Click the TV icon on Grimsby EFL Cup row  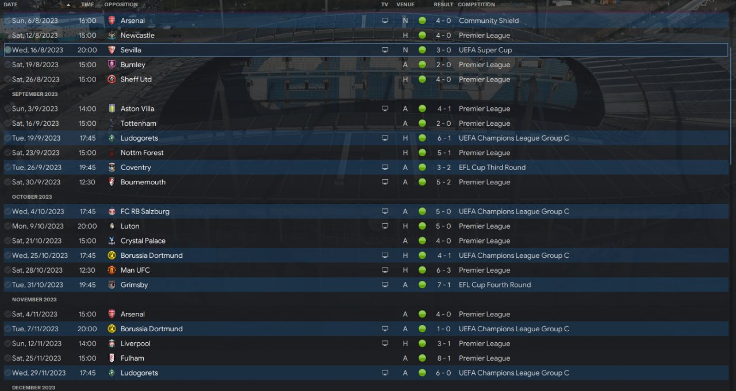(385, 285)
